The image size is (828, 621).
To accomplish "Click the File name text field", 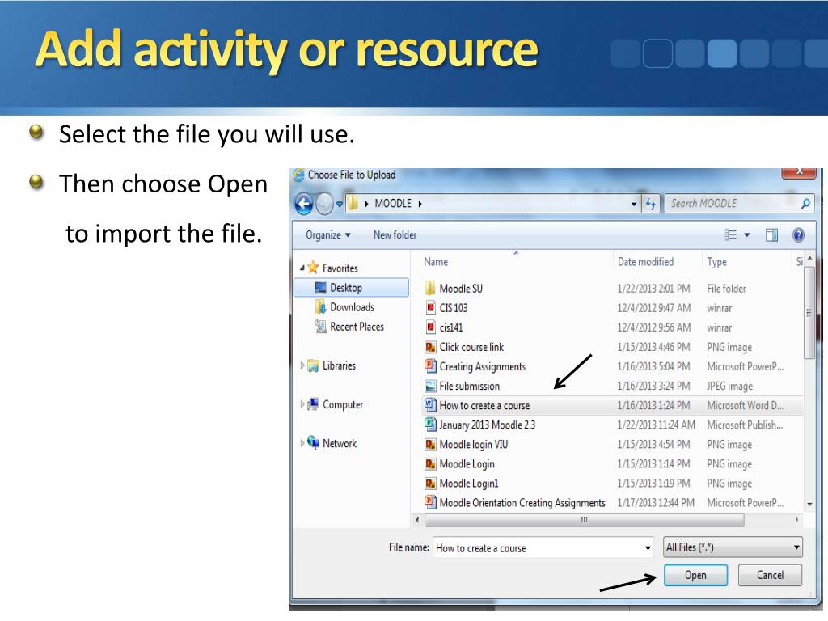I will pyautogui.click(x=539, y=548).
